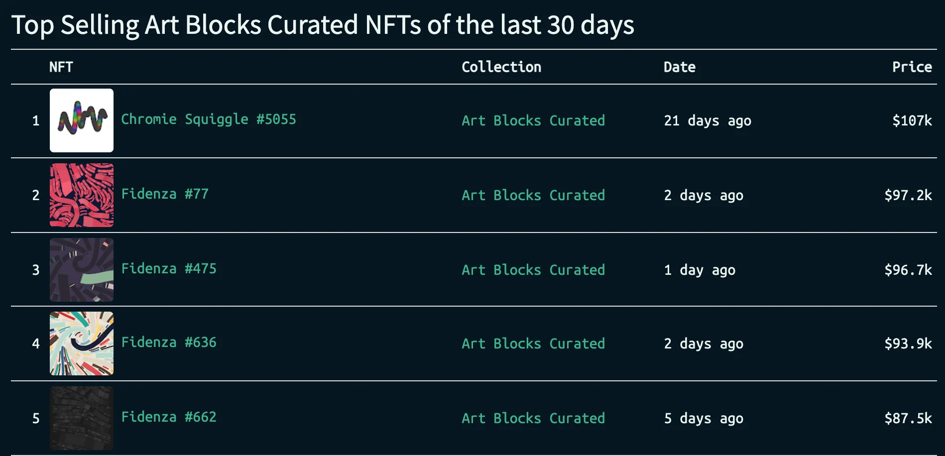This screenshot has width=945, height=456.
Task: Click the Collection column header
Action: pos(501,67)
